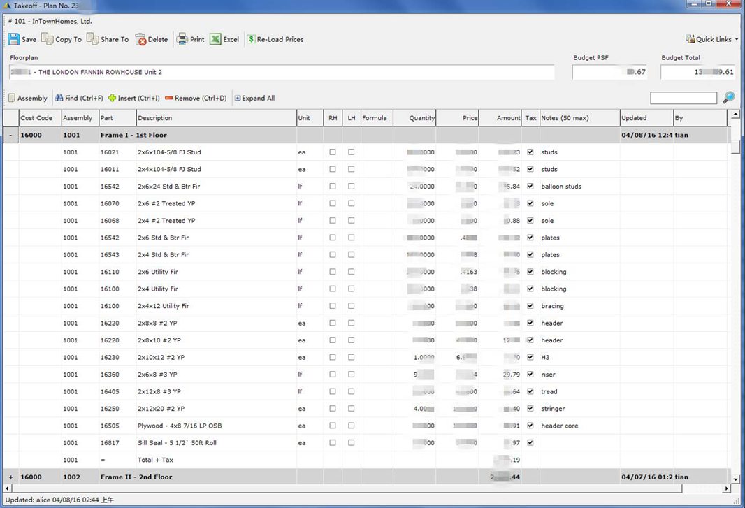745x508 pixels.
Task: Check the RH box for 2x6x104-5/8 FJ Stud
Action: click(x=333, y=152)
